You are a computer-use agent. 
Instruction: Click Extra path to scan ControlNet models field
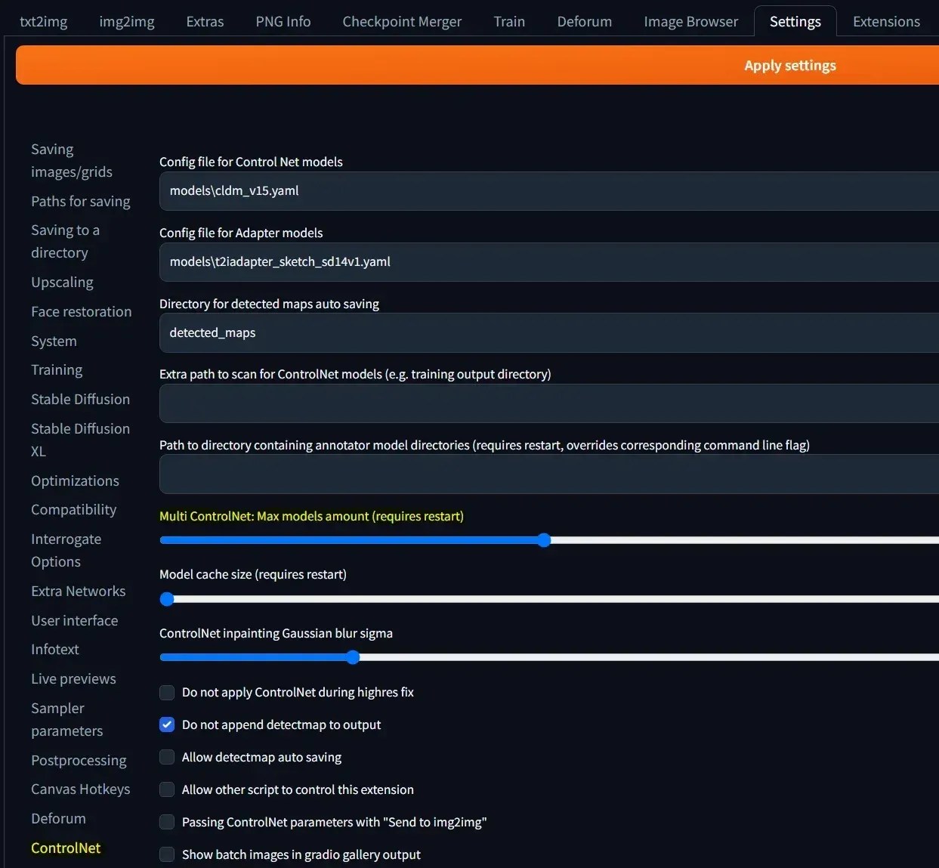click(549, 403)
